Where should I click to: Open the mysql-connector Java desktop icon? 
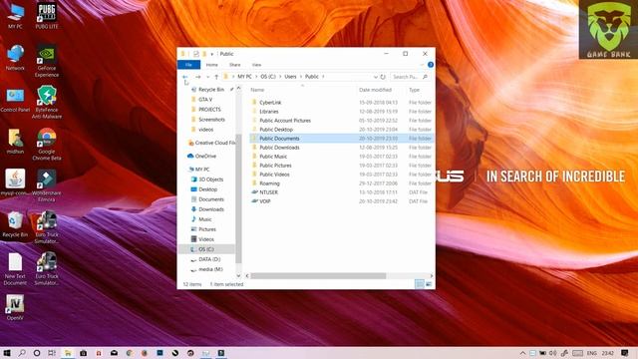pos(15,182)
